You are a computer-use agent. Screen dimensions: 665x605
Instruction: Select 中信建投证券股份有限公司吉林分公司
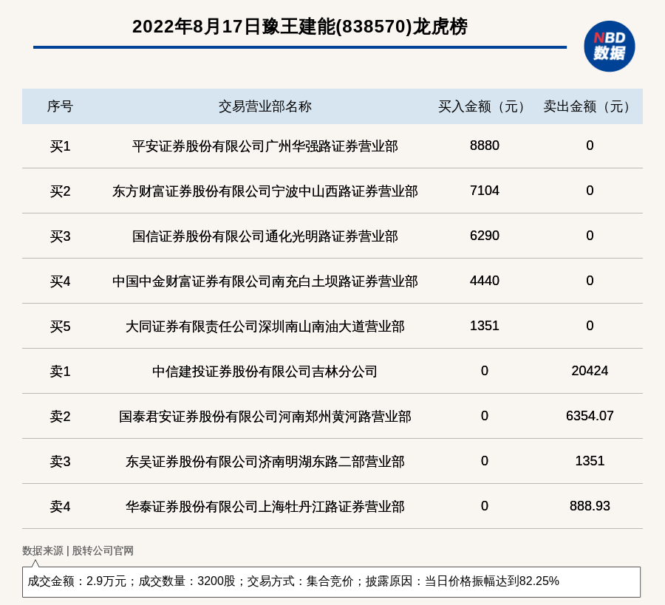(x=265, y=372)
